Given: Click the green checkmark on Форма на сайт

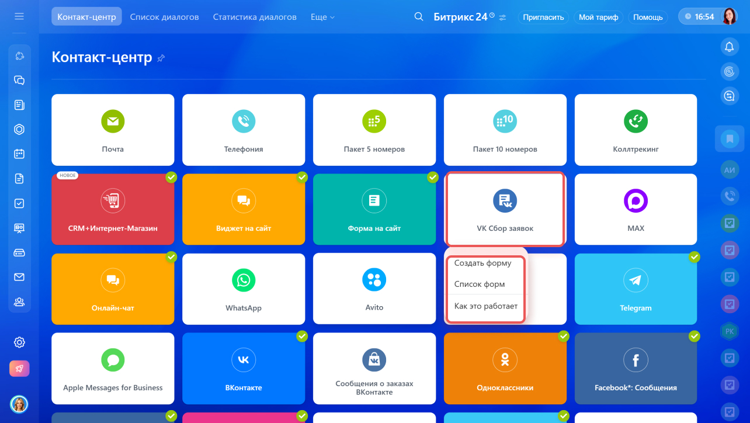Looking at the screenshot, I should pos(433,177).
